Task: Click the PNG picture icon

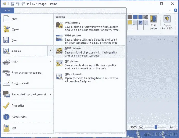Action: pos(59,25)
